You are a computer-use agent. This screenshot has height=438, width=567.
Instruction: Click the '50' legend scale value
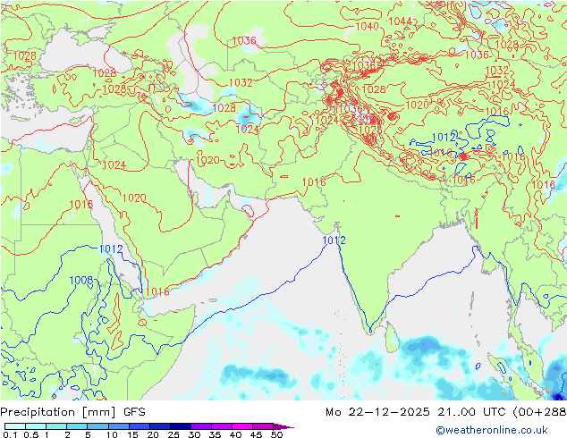click(x=277, y=434)
